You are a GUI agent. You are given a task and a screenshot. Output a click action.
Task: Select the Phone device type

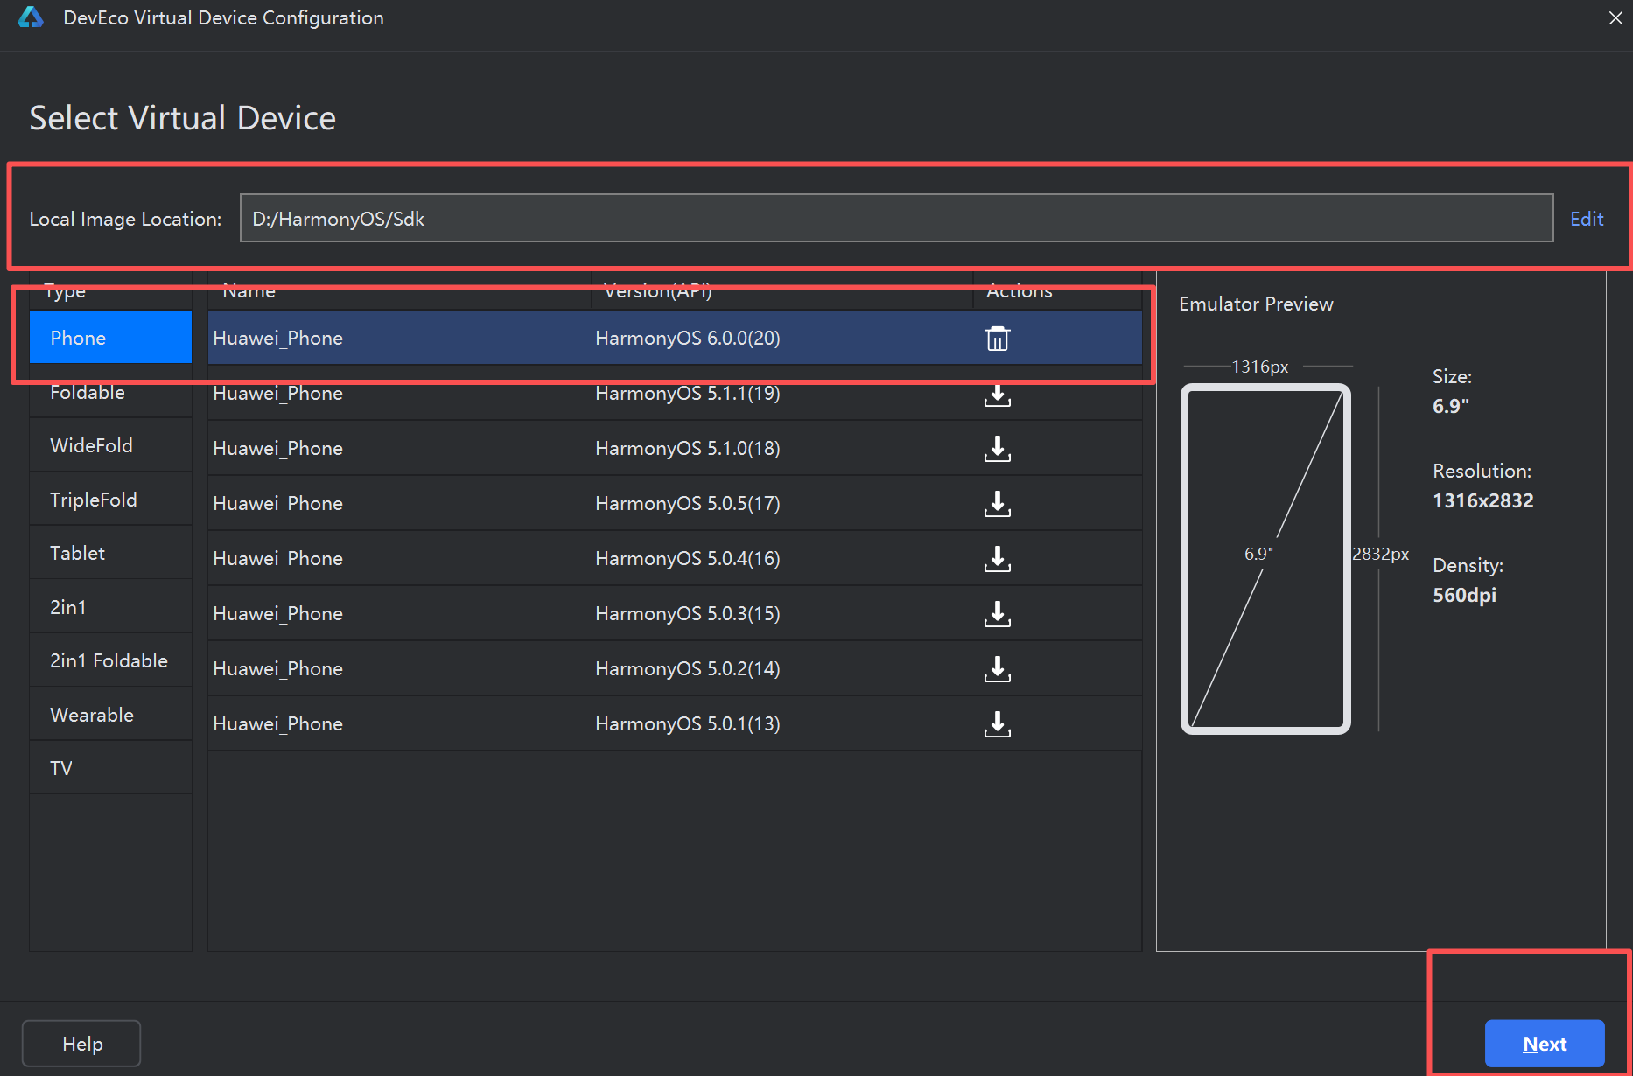tap(110, 338)
